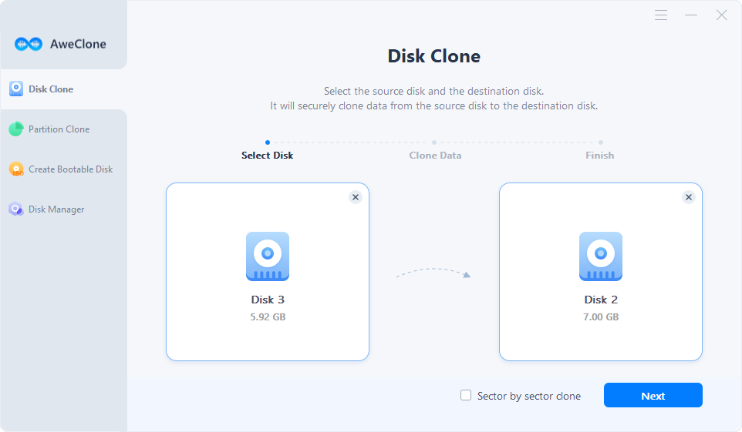Click the Clone Data step label
Screen dimensions: 742x432
pyautogui.click(x=435, y=156)
